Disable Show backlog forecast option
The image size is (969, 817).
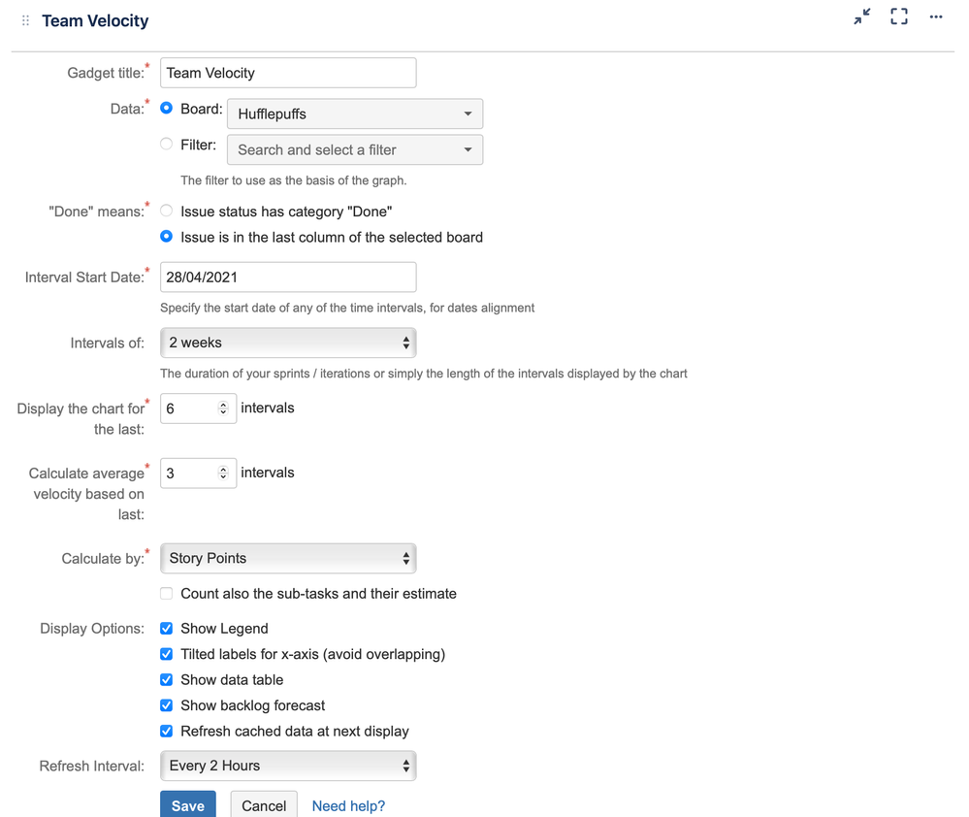pos(167,705)
